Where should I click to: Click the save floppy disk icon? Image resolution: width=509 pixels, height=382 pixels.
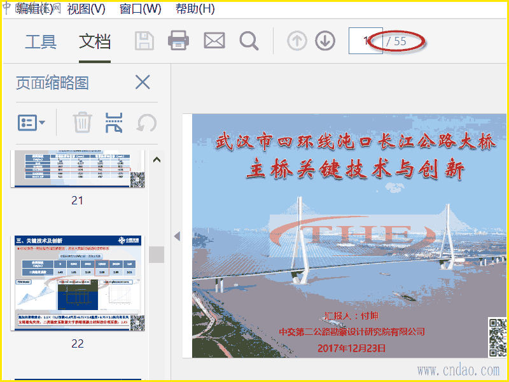[144, 41]
